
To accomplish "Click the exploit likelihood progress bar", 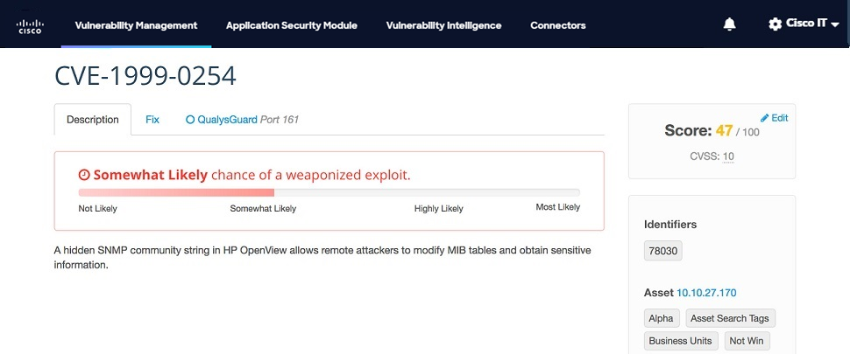I will click(x=329, y=192).
